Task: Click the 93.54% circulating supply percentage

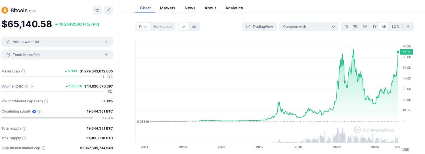Action: click(x=107, y=118)
